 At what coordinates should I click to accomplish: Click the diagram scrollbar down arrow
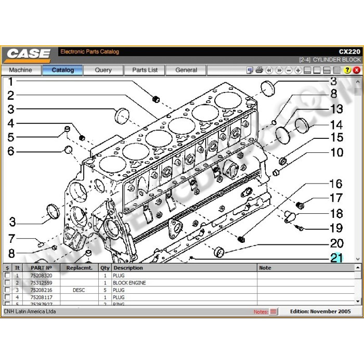358,259
